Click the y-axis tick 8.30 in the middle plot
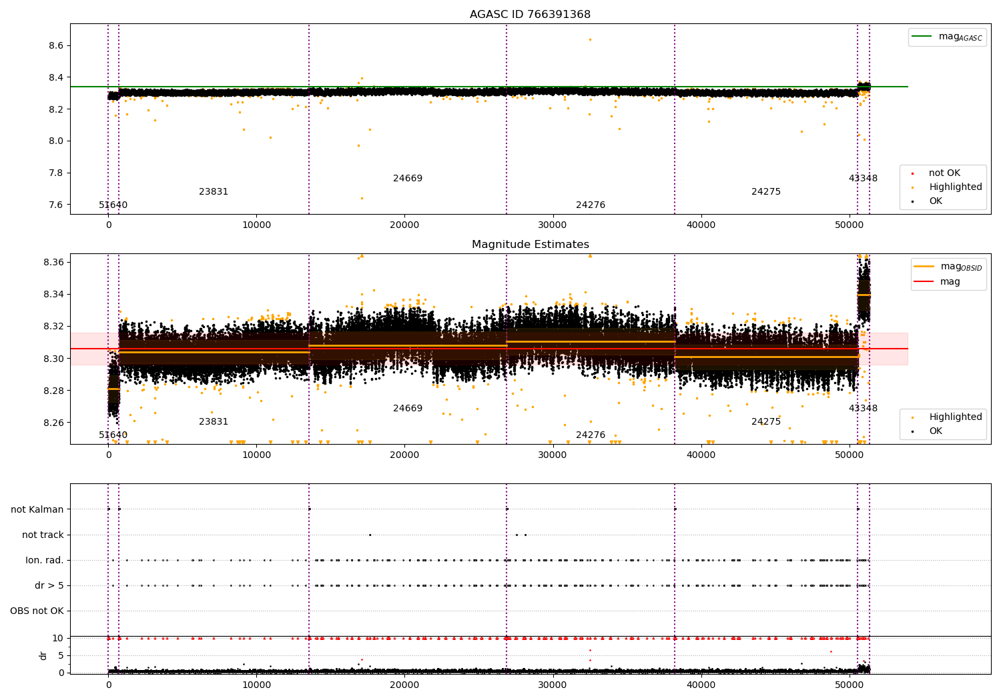This screenshot has height=700, width=1001. tap(53, 359)
